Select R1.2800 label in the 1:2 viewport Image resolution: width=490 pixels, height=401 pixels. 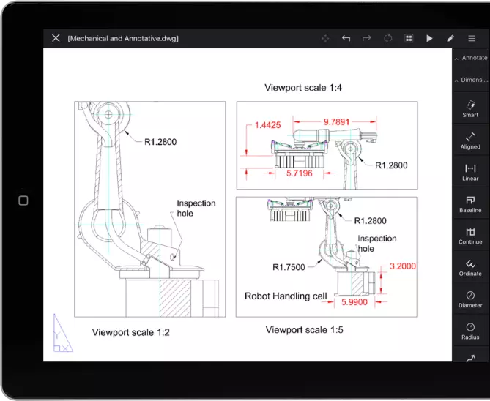point(160,142)
